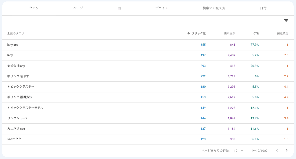This screenshot has width=296, height=159.
Task: Select the query 'トピッククラスター'
Action: 21,87
